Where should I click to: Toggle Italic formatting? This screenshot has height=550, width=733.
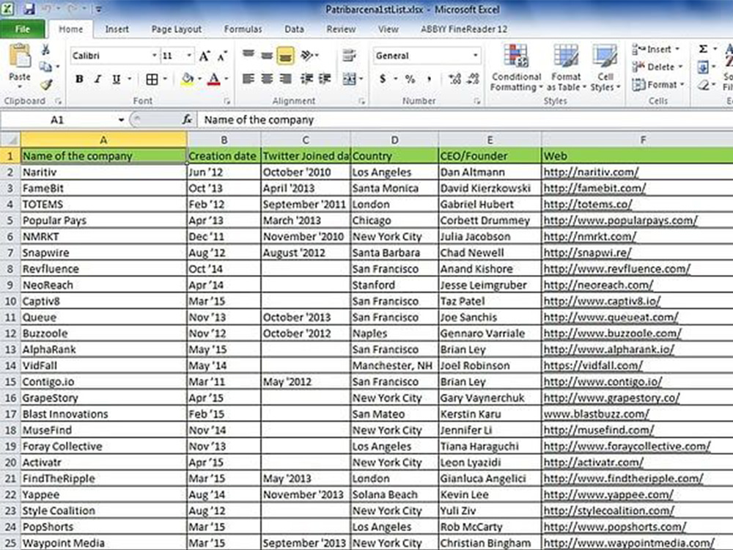coord(97,79)
